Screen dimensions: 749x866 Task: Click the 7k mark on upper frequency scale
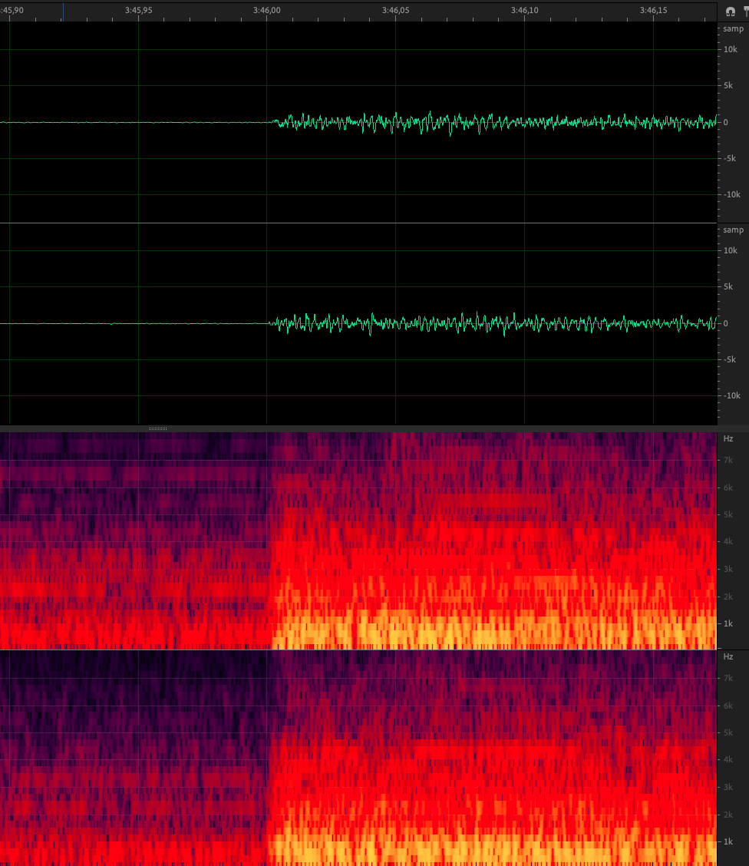click(x=730, y=460)
